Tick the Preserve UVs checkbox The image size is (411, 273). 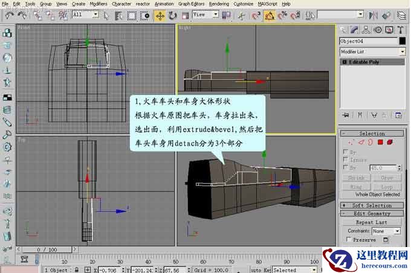(349, 239)
